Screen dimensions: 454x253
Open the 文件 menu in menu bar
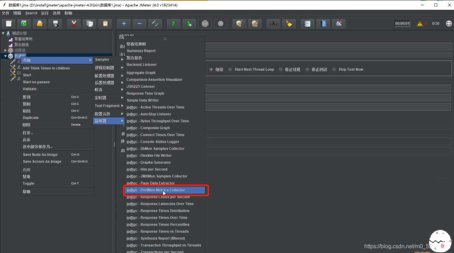point(6,13)
